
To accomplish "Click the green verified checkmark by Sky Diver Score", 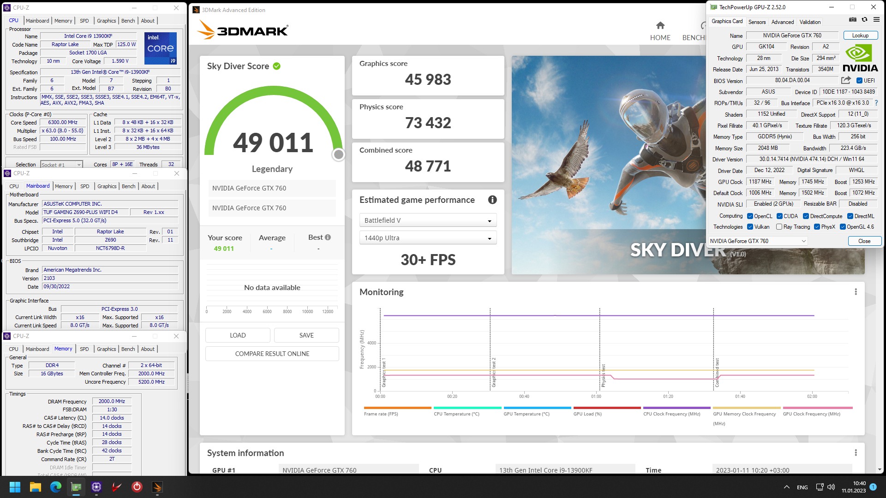I will pos(276,66).
